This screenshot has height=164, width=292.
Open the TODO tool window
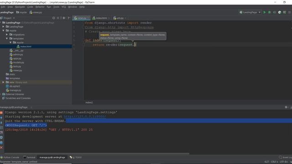pos(76,157)
